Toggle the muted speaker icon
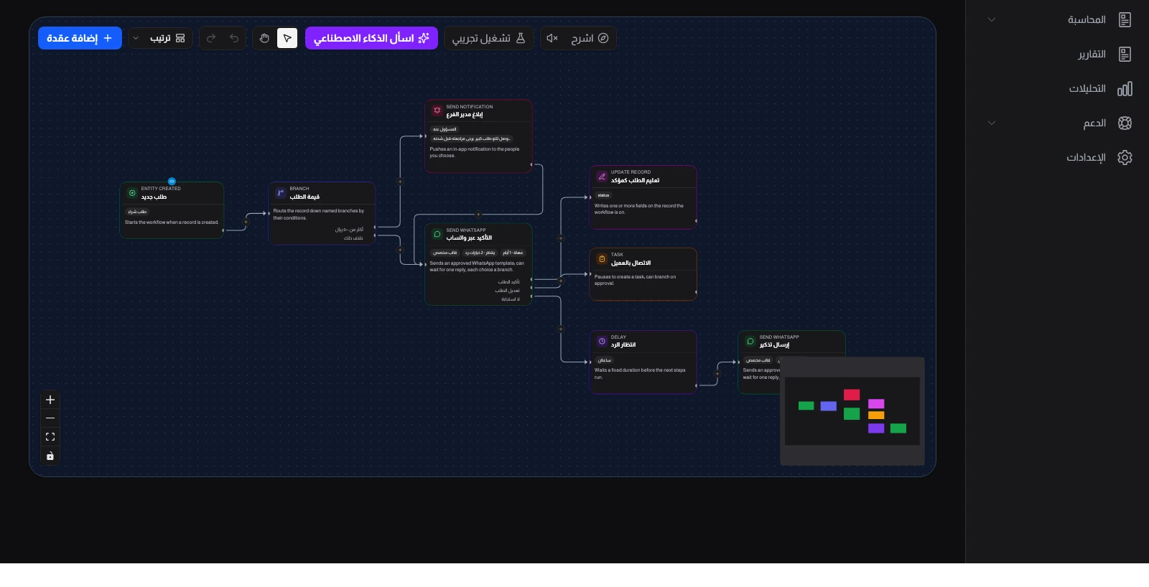This screenshot has height=587, width=1149. tap(552, 38)
